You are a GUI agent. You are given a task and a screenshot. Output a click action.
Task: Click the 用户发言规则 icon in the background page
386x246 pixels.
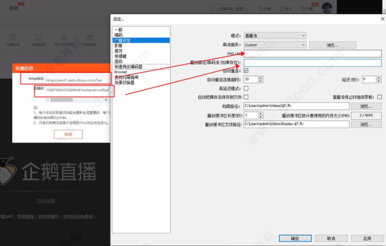point(64,38)
